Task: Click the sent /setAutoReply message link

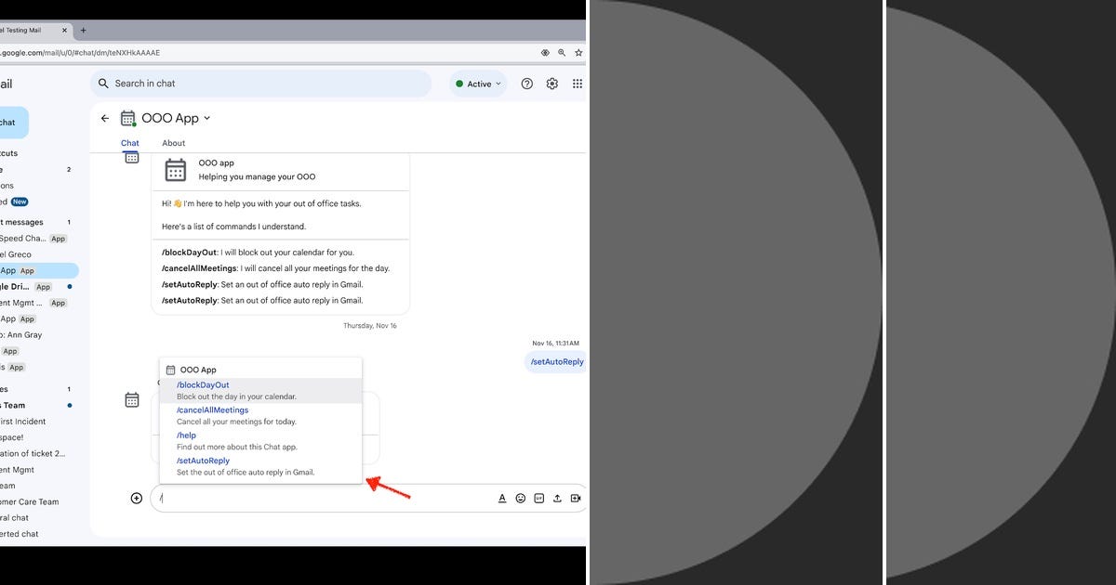Action: coord(555,361)
